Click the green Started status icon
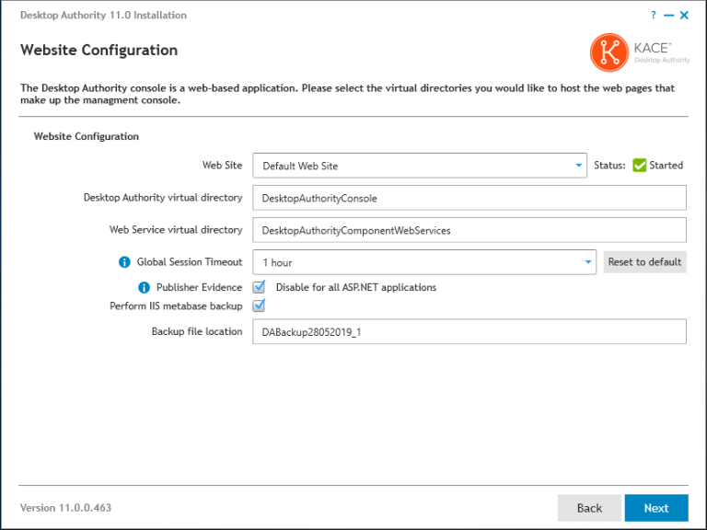The height and width of the screenshot is (530, 707). click(x=639, y=166)
